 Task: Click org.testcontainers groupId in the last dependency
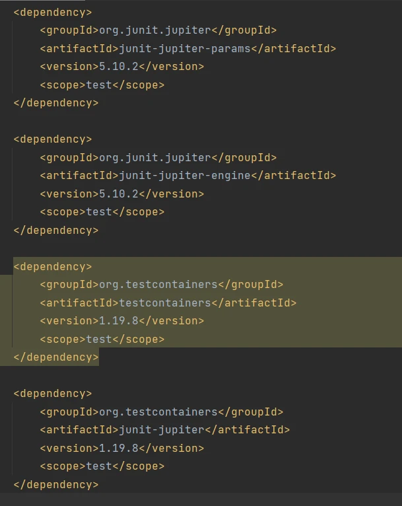click(x=158, y=412)
